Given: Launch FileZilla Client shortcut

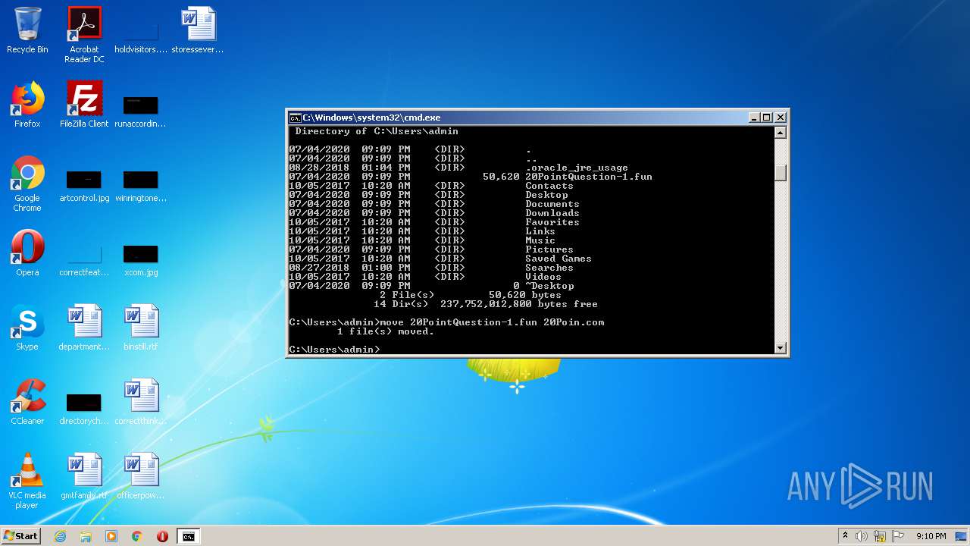Looking at the screenshot, I should pyautogui.click(x=84, y=105).
